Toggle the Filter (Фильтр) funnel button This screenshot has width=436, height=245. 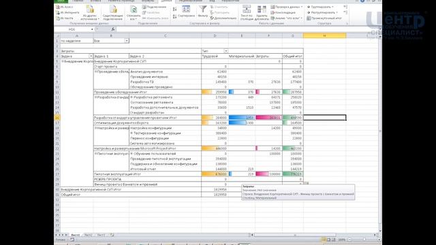click(203, 12)
